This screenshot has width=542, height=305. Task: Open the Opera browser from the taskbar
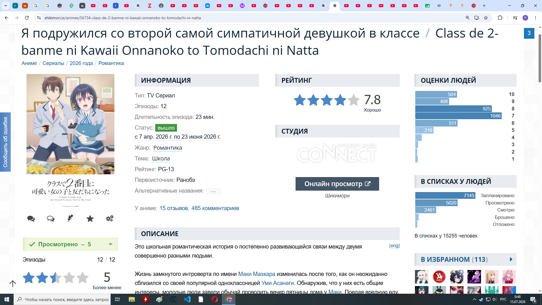(x=215, y=299)
